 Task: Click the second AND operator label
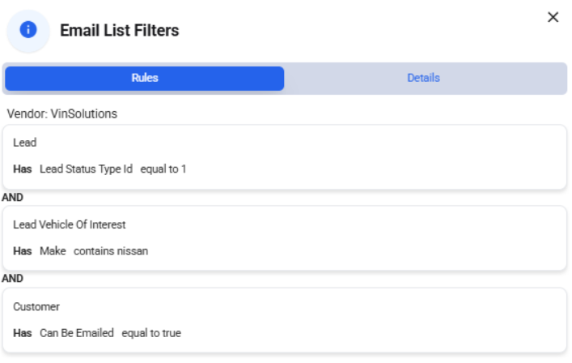tap(12, 279)
